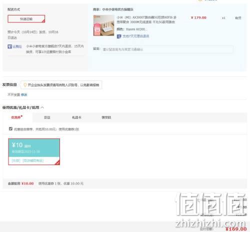The image size is (250, 232).
Task: Open the 礼品卡 tab
Action: pos(76,117)
